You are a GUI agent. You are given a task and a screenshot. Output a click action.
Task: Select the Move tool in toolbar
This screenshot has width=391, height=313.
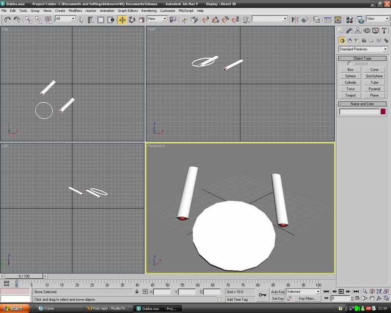[x=122, y=20]
